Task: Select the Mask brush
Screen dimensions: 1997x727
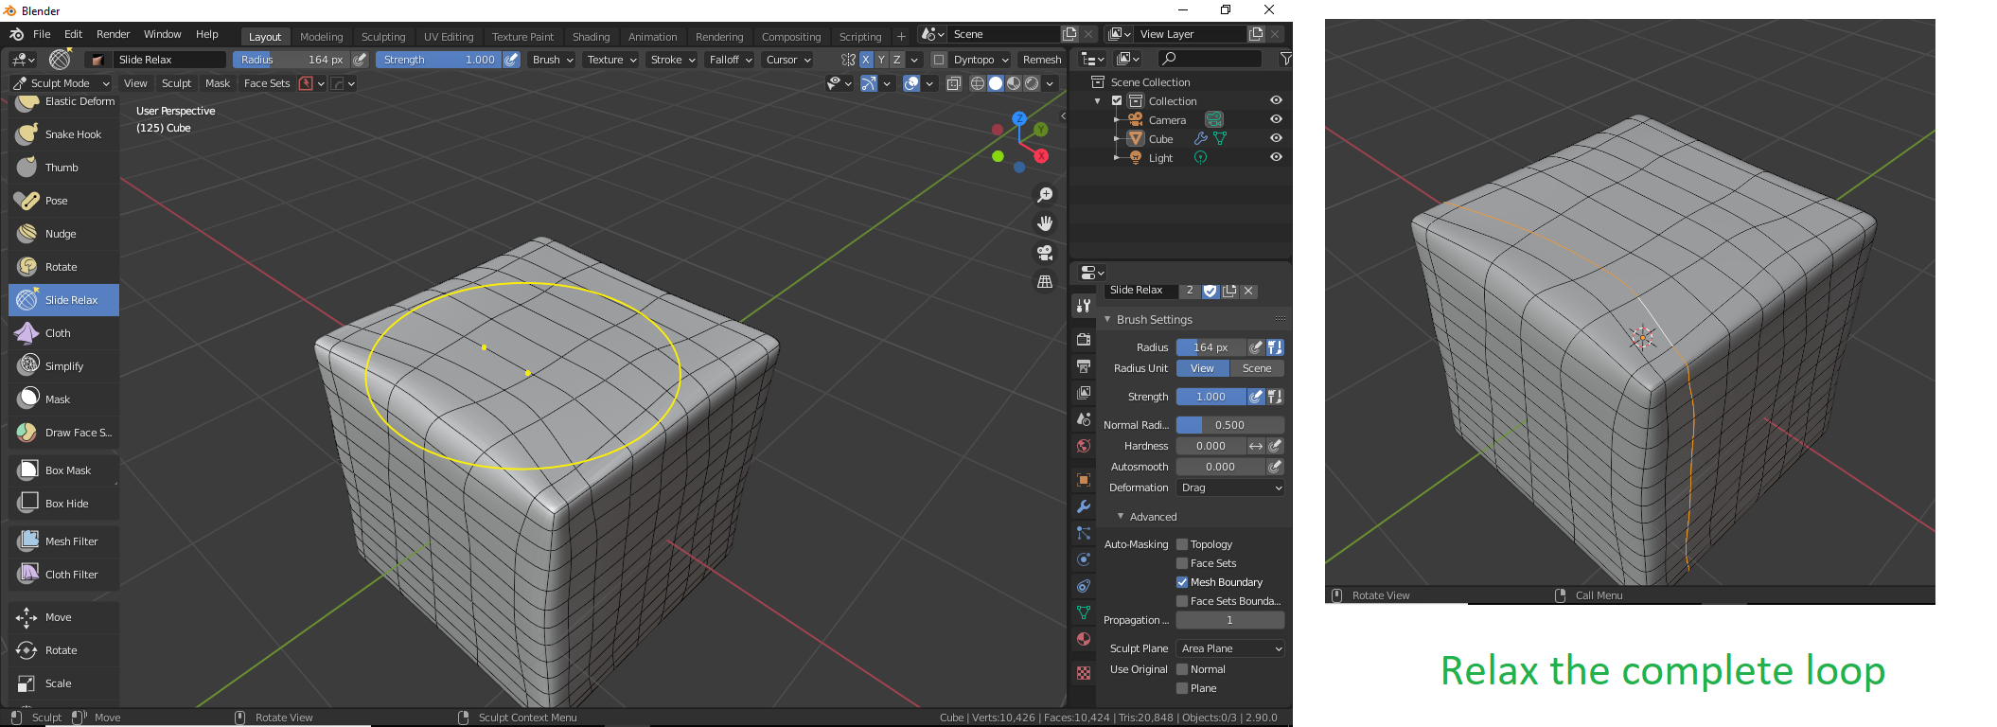Action: pyautogui.click(x=64, y=399)
